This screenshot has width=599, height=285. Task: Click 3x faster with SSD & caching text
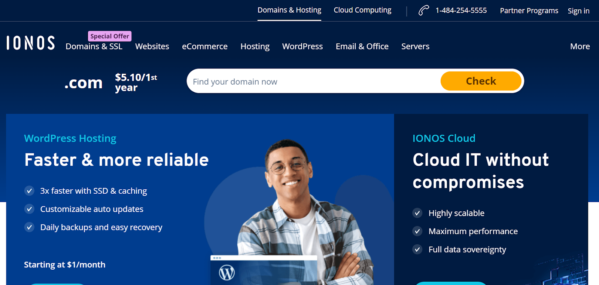pos(94,191)
